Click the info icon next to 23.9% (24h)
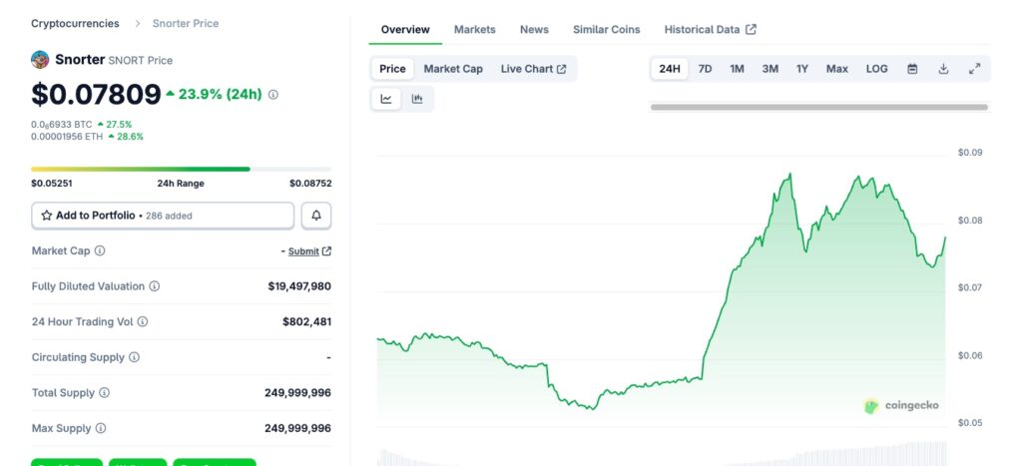Screen dimensions: 1022x466 click(x=273, y=95)
